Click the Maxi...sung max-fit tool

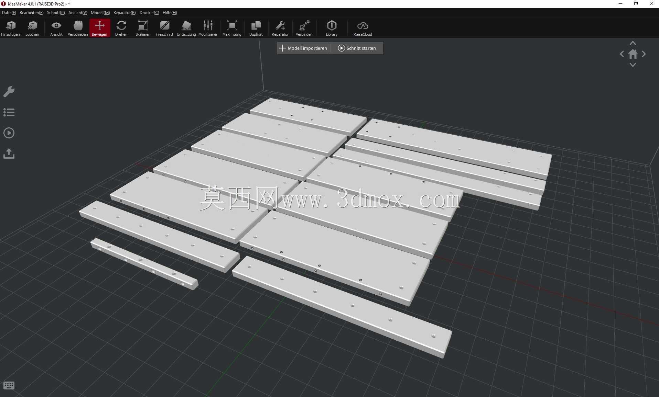(232, 28)
